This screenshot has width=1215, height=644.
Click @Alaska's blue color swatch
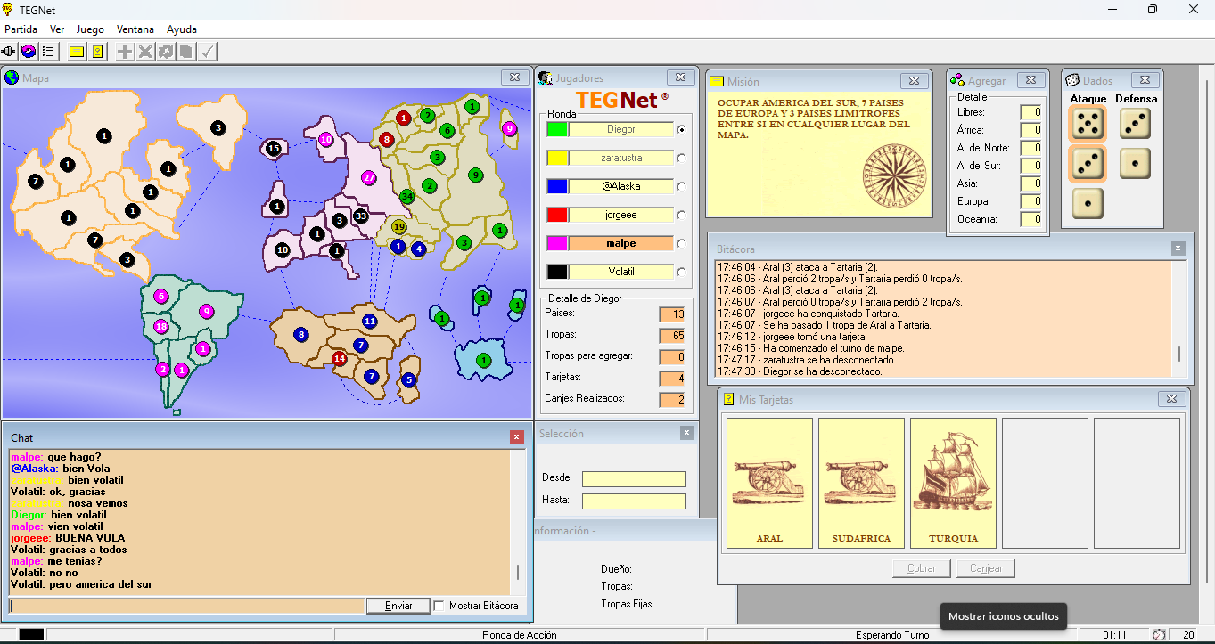(x=557, y=186)
